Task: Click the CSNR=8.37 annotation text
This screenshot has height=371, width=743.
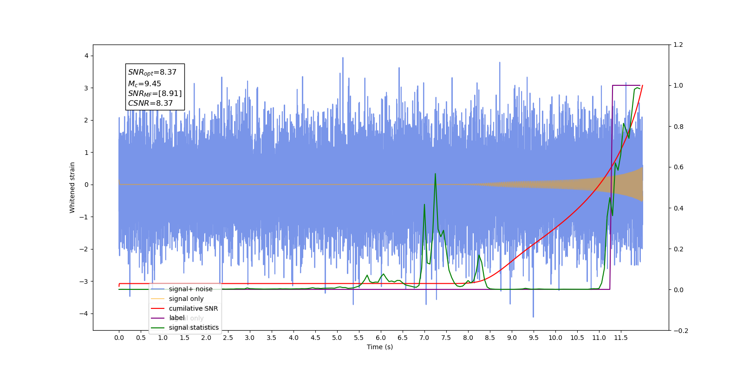Action: (x=150, y=103)
